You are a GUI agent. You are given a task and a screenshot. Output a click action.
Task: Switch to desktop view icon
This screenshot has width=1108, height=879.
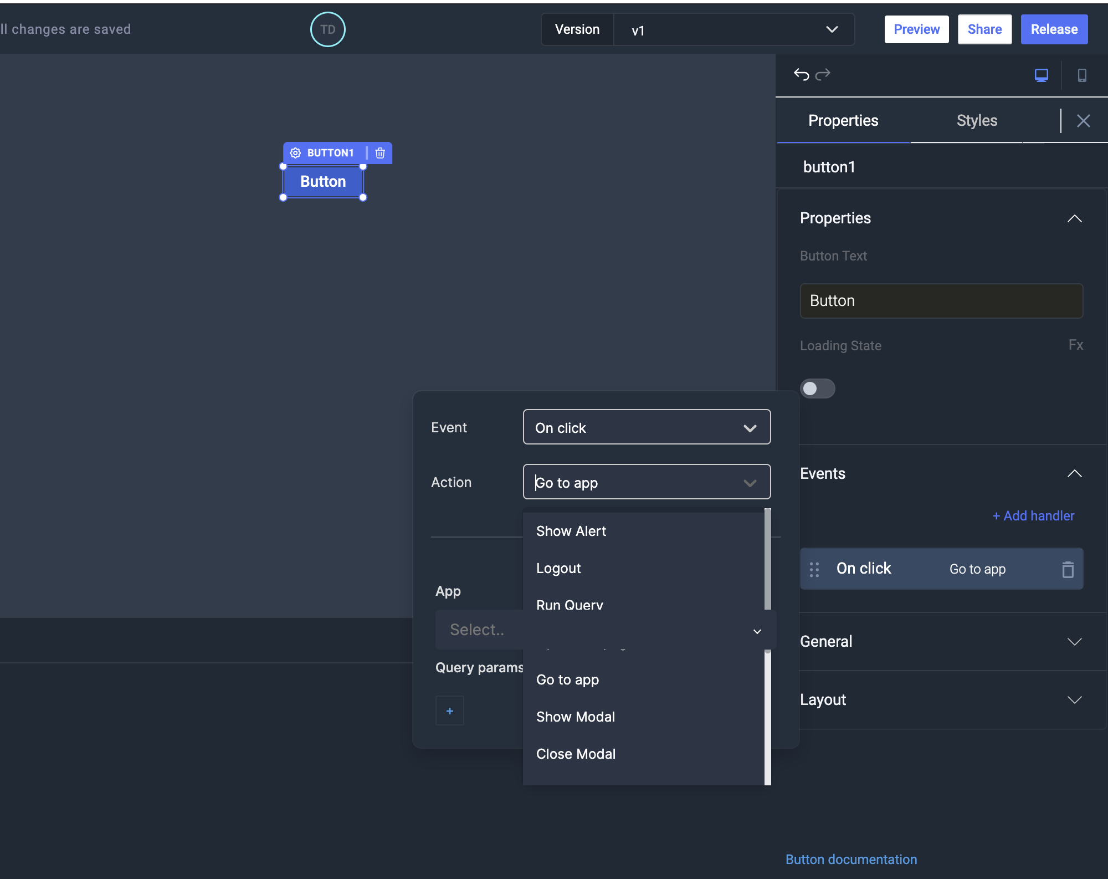click(1041, 75)
